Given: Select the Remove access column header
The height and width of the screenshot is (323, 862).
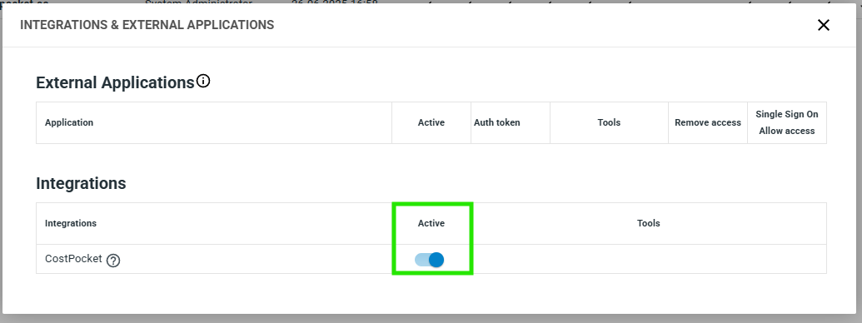Looking at the screenshot, I should click(x=708, y=122).
